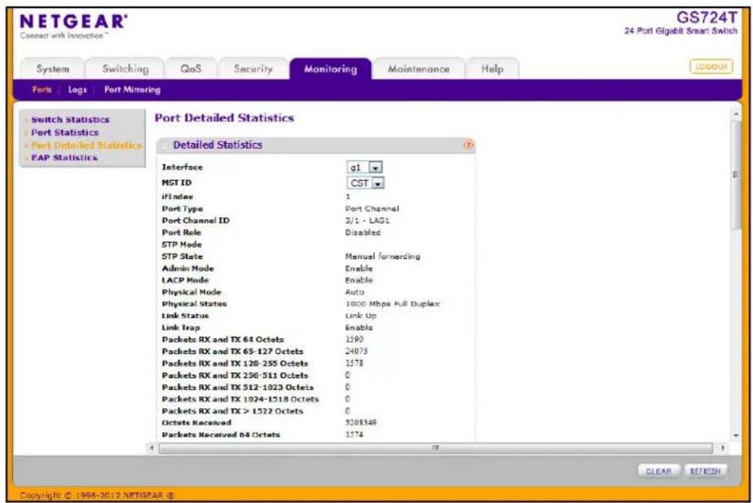Select the Logs submenu item
The image size is (753, 503).
coord(77,89)
